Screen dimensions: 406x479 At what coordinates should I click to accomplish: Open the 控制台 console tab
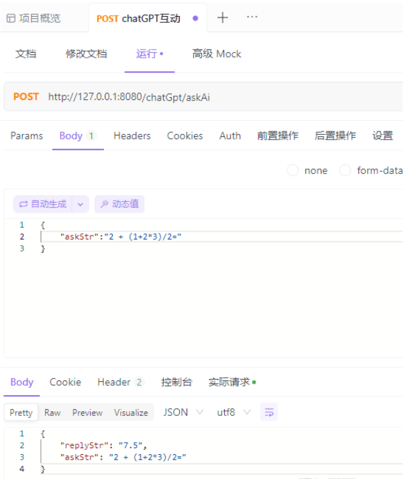[x=176, y=382]
